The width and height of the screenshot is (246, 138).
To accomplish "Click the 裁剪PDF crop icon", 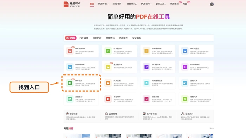I will pyautogui.click(x=184, y=99).
